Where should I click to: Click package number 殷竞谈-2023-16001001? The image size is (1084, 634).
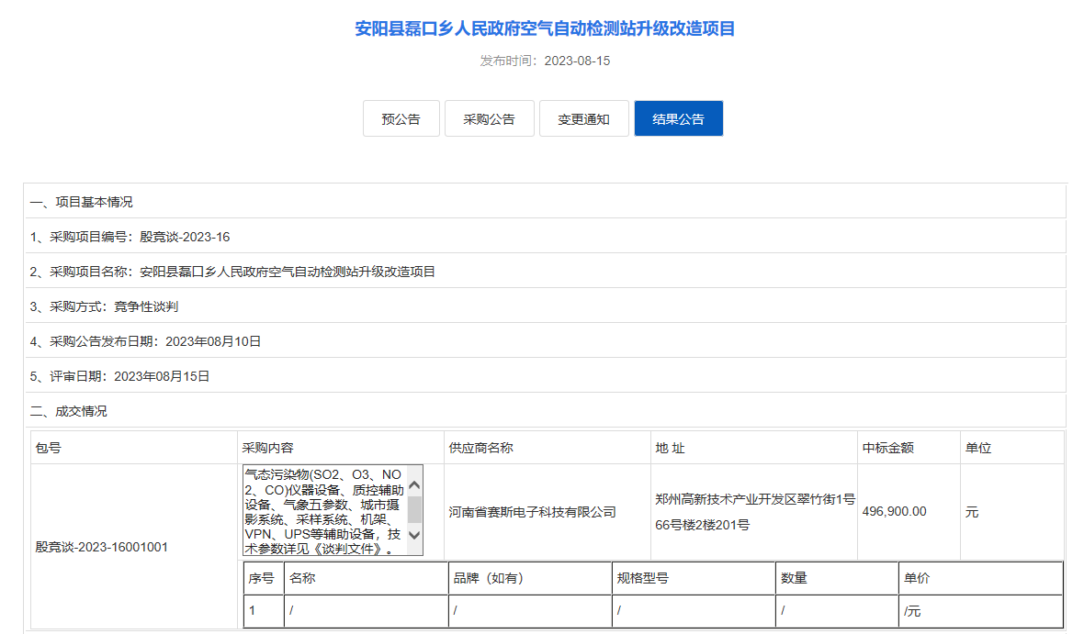(x=102, y=547)
